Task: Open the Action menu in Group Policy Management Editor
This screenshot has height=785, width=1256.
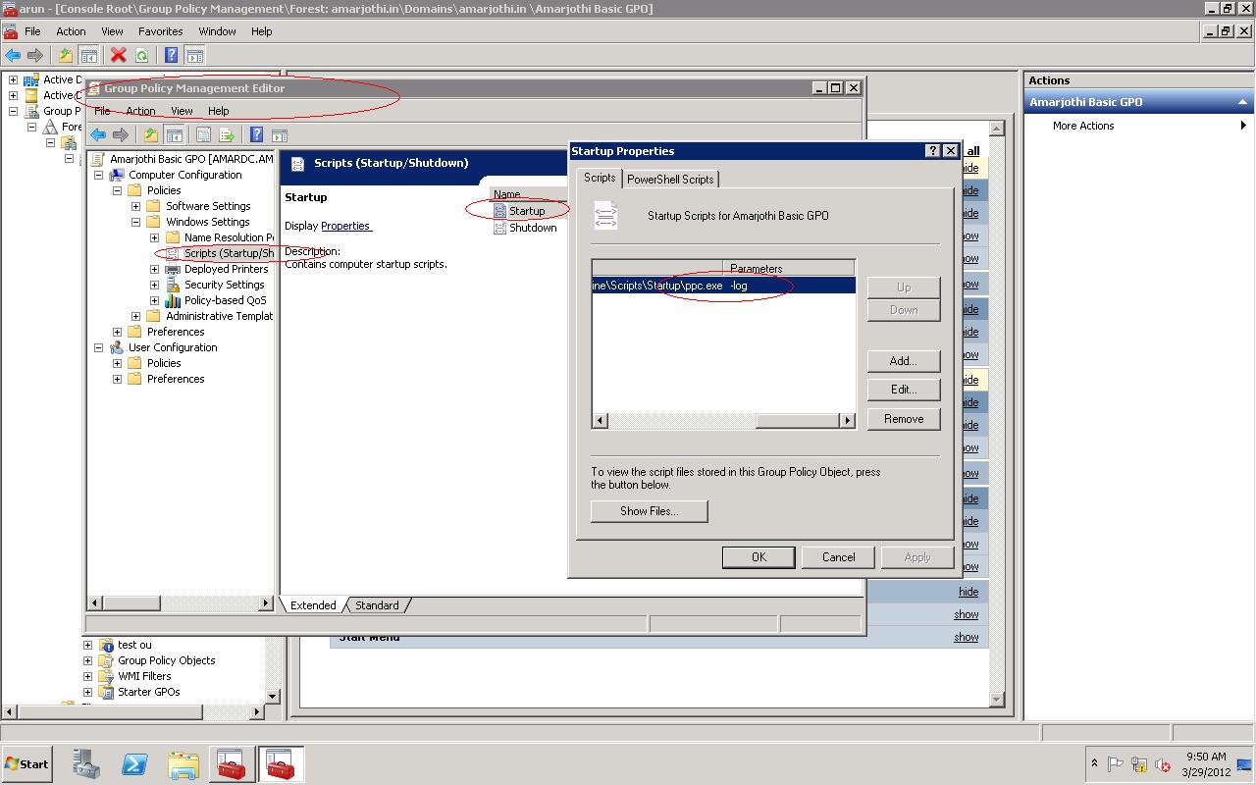Action: [139, 111]
